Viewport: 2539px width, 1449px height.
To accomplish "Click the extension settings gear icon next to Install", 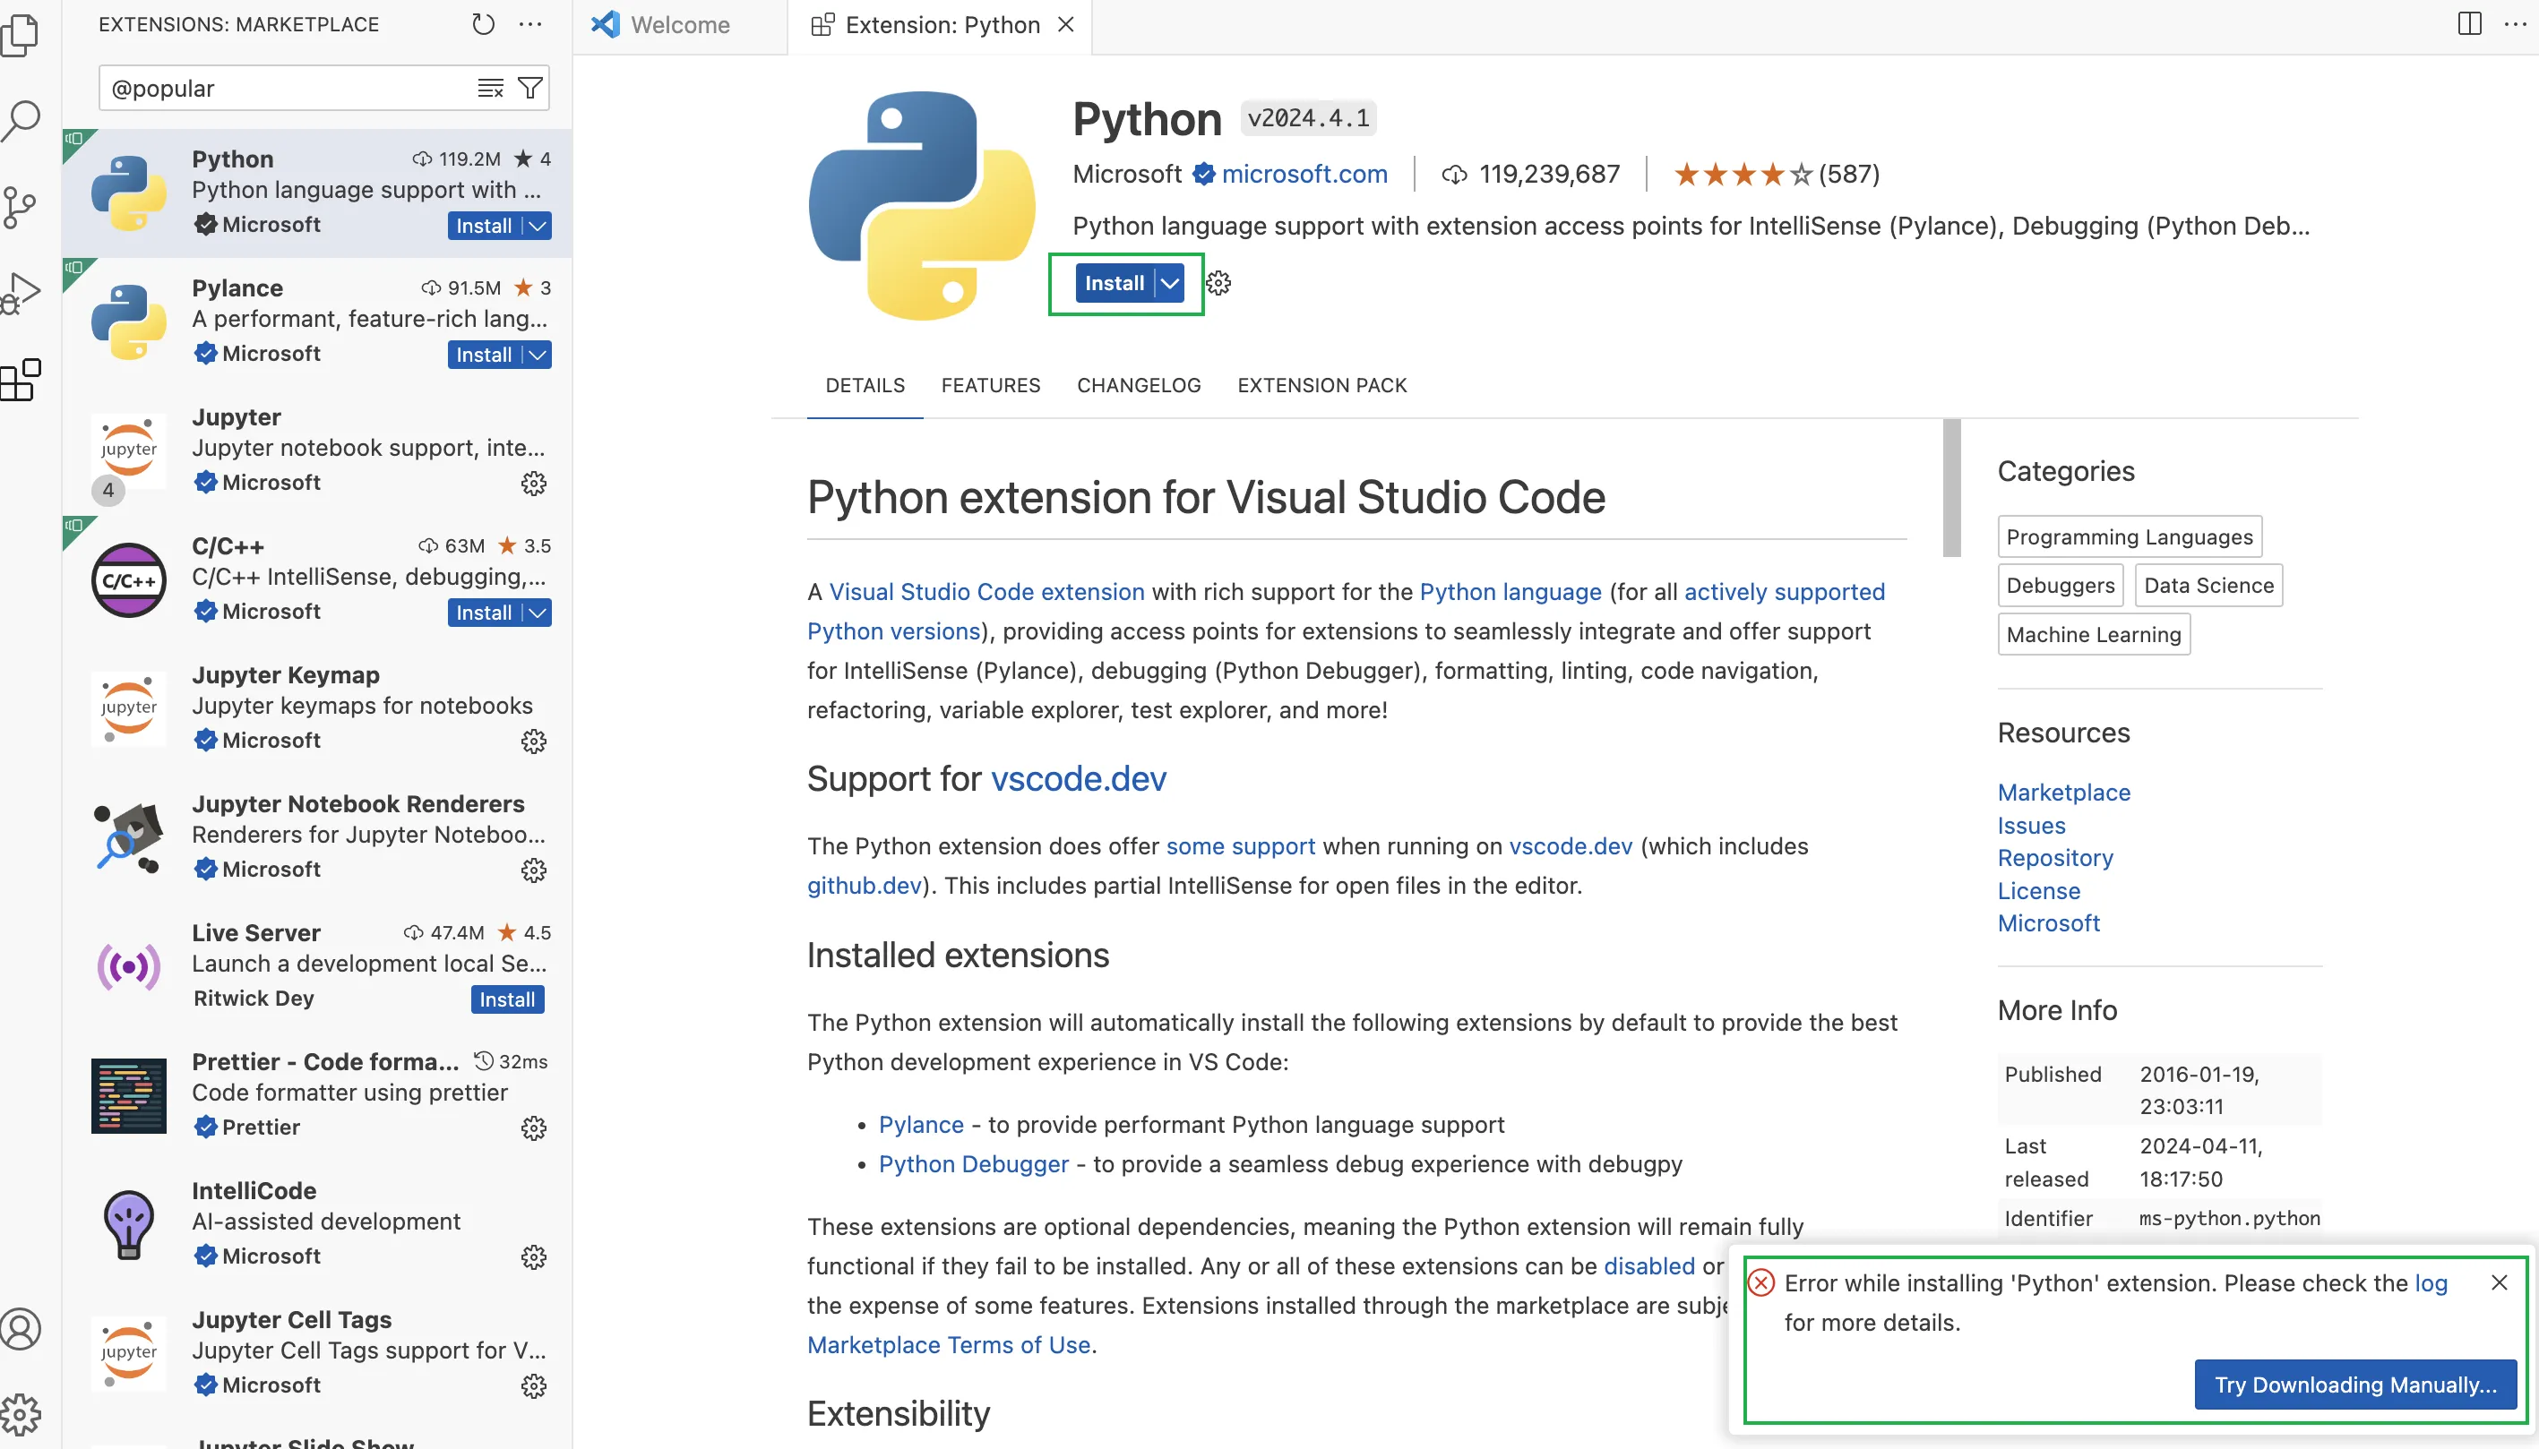I will click(1219, 282).
